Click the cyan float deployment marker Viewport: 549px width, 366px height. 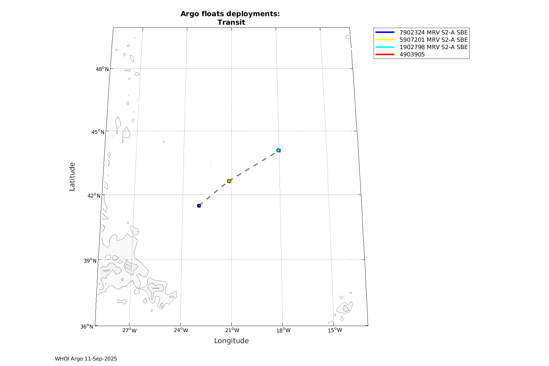click(x=278, y=150)
